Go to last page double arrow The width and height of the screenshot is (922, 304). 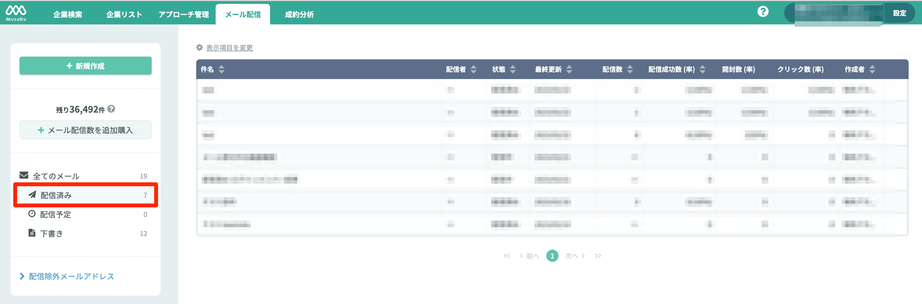point(598,256)
